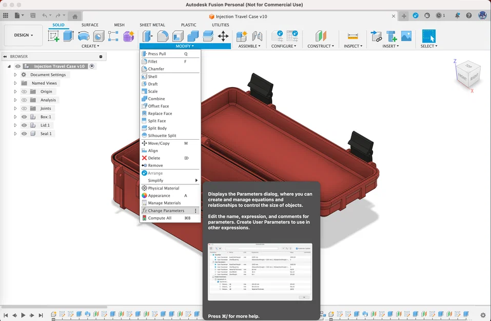Open a new design tab with plus
The image size is (491, 321).
coord(404,16)
